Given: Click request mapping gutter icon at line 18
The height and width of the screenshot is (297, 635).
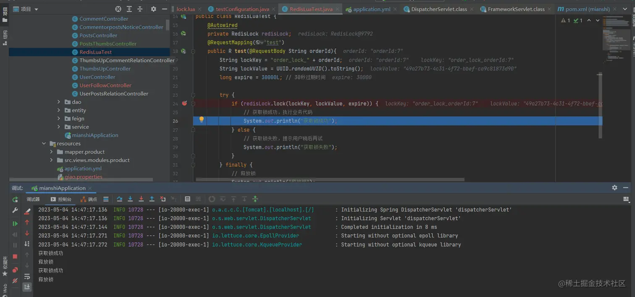Looking at the screenshot, I should coord(184,51).
